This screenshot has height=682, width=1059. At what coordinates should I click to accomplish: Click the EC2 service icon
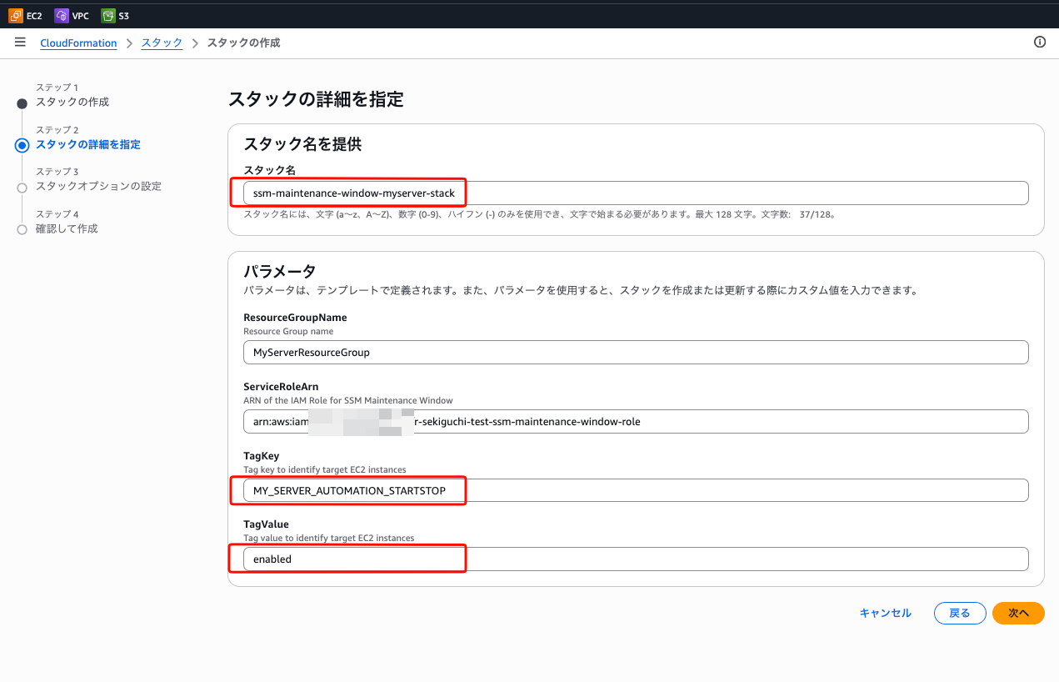click(x=16, y=15)
